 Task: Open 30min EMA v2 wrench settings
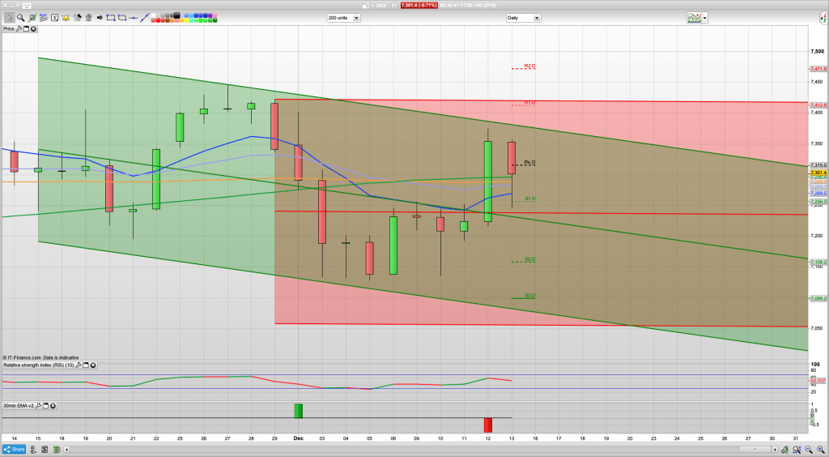(x=39, y=406)
